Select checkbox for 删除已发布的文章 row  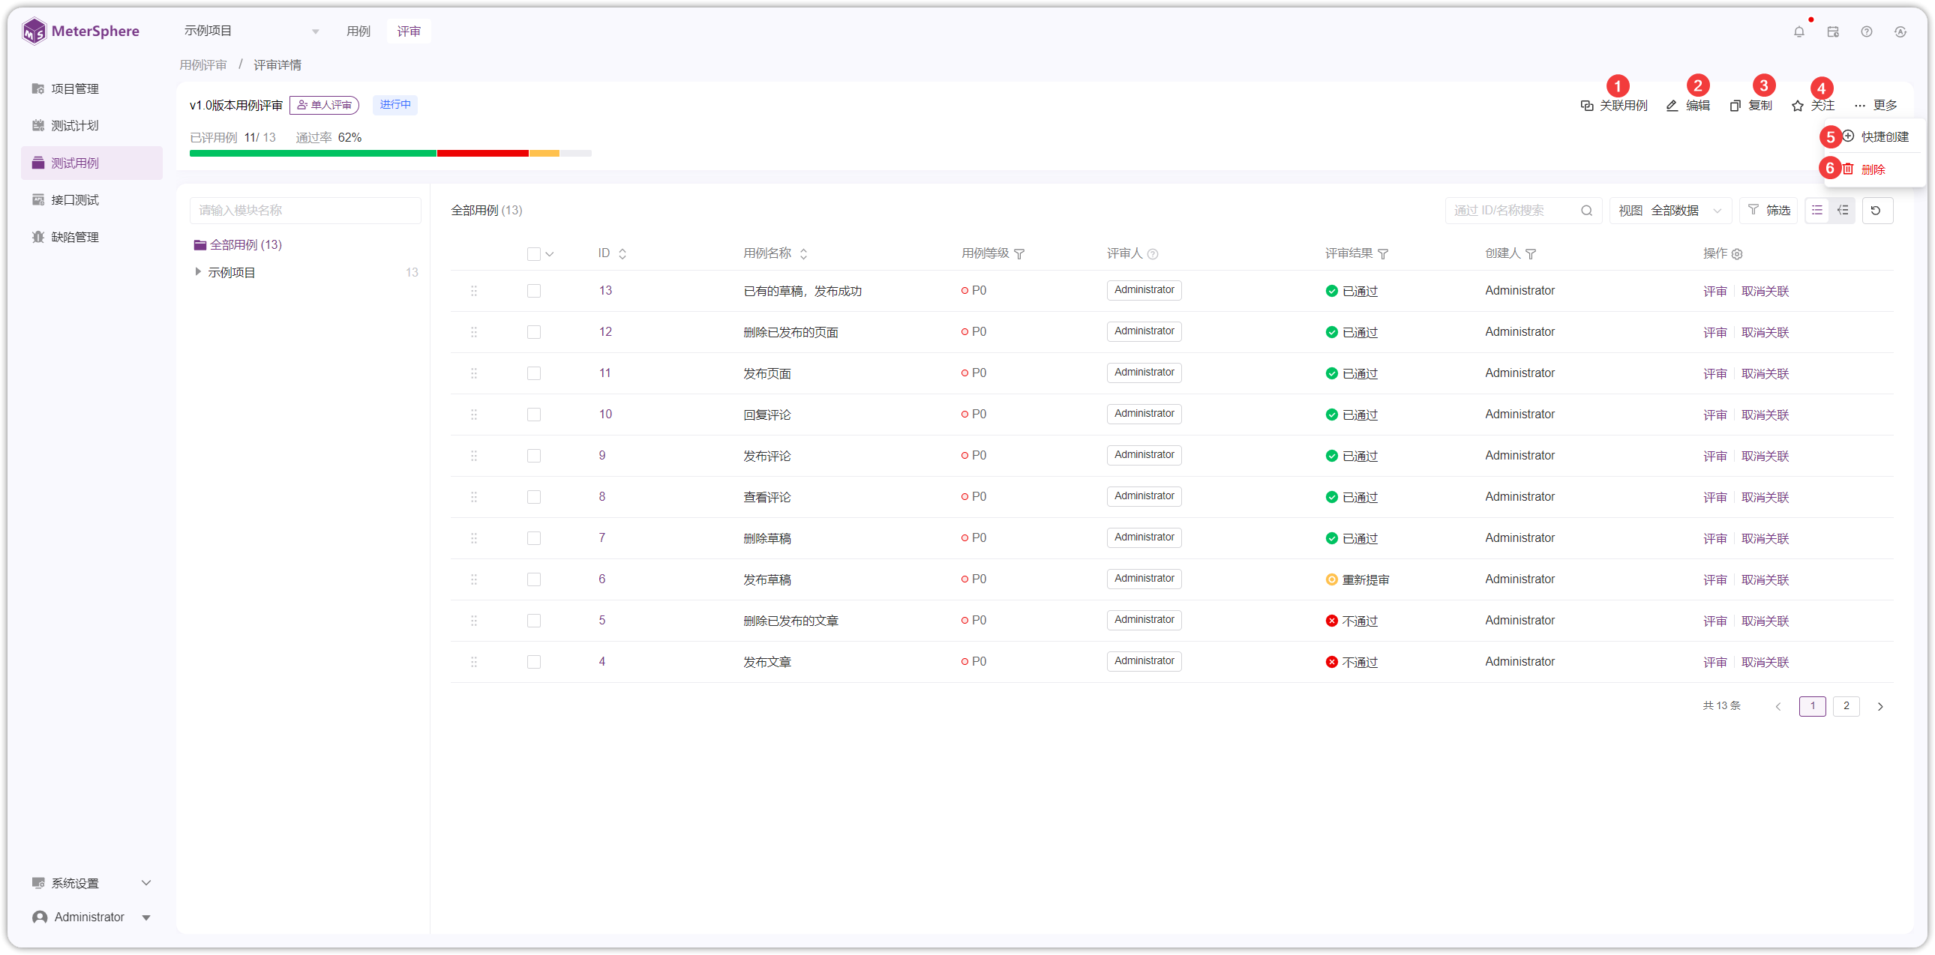pyautogui.click(x=533, y=621)
